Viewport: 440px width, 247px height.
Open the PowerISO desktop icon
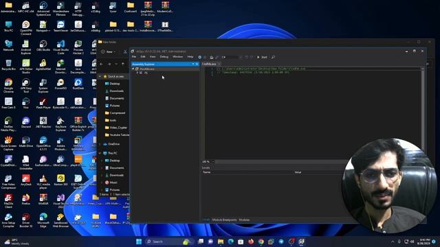pyautogui.click(x=60, y=84)
